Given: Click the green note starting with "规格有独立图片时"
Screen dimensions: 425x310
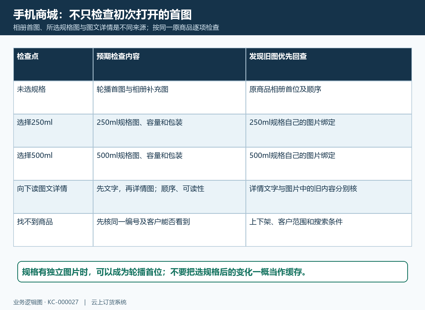Looking at the screenshot, I should click(x=212, y=272).
